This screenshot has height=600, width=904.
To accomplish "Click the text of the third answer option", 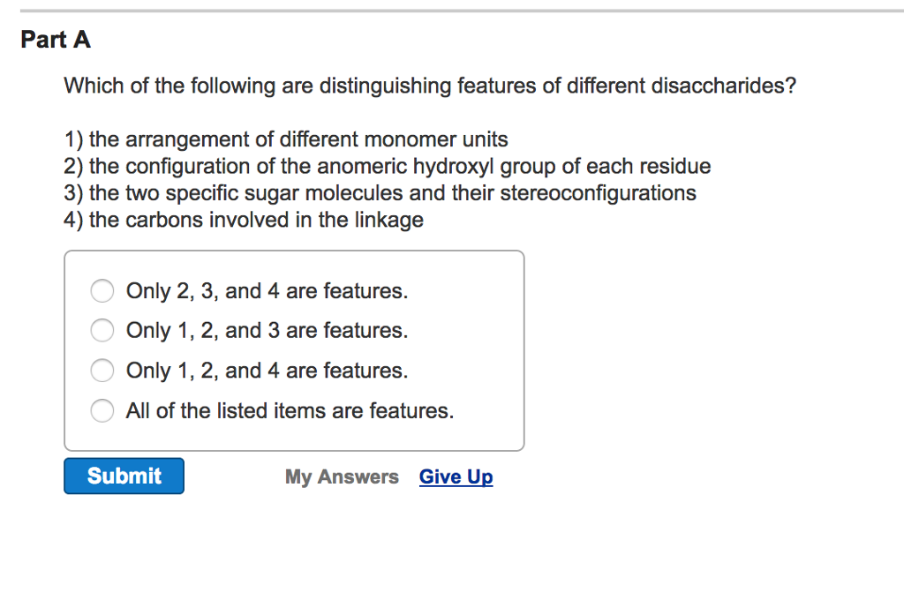I will click(267, 371).
